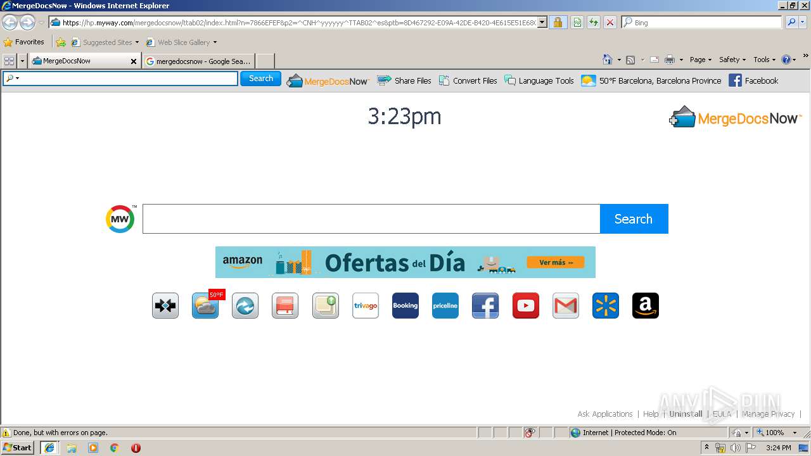Screen dimensions: 811x456
Task: Open the Quick Tabs grid icon
Action: point(10,61)
